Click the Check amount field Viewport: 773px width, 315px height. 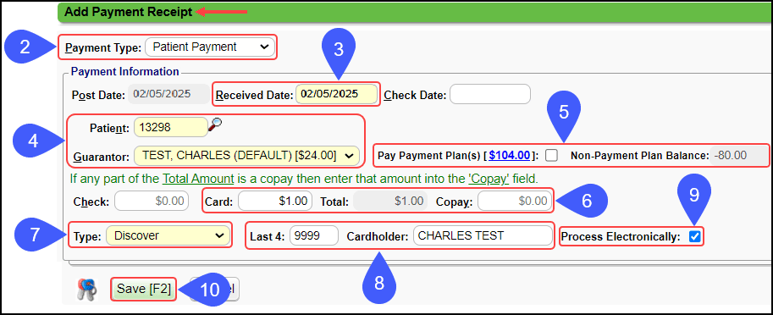click(x=152, y=202)
